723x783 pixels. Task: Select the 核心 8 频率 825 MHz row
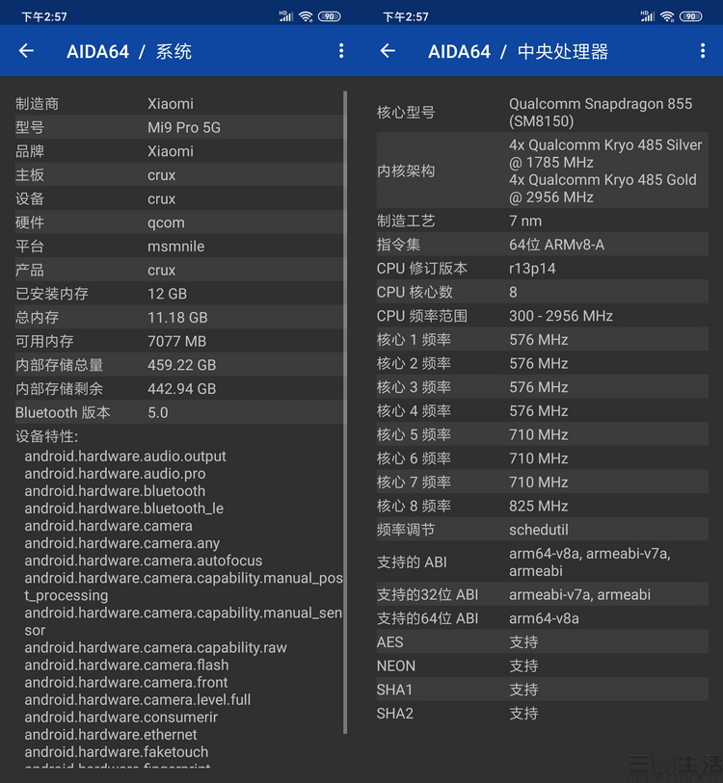(543, 506)
